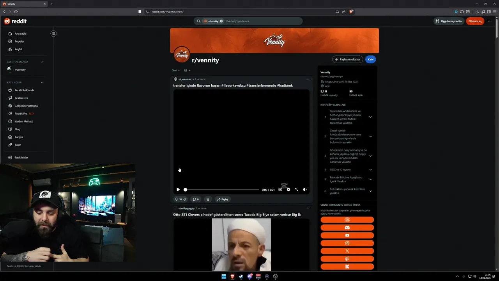Open comments of flavorun başarı post
Image resolution: width=499 pixels, height=281 pixels.
click(x=196, y=199)
